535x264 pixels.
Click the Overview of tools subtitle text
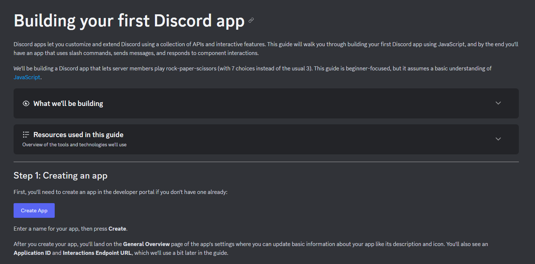tap(74, 144)
